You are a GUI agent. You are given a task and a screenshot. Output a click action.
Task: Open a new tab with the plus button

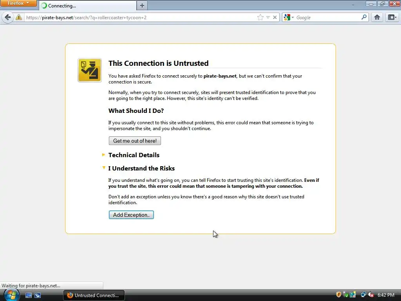click(142, 5)
